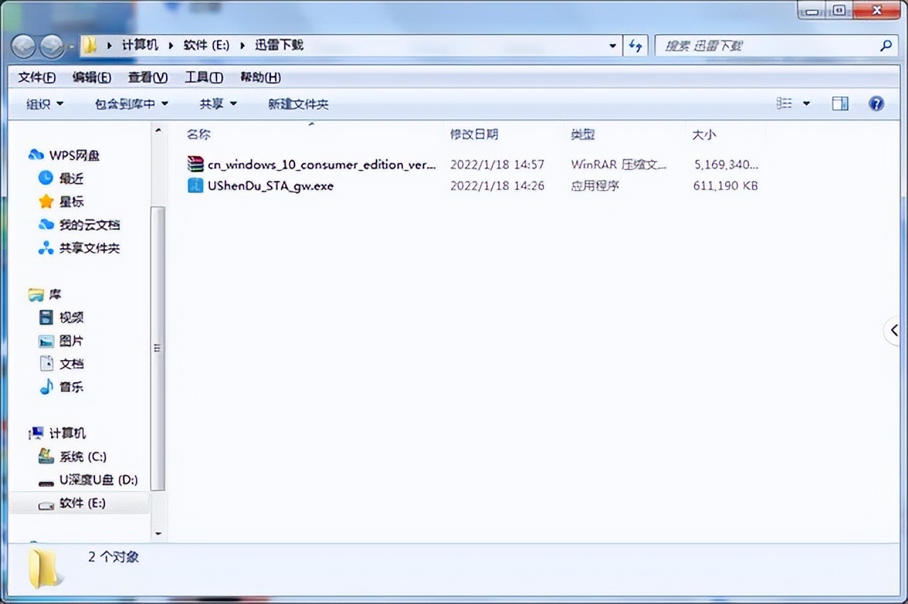Select the 最近 quick access item

(x=71, y=179)
